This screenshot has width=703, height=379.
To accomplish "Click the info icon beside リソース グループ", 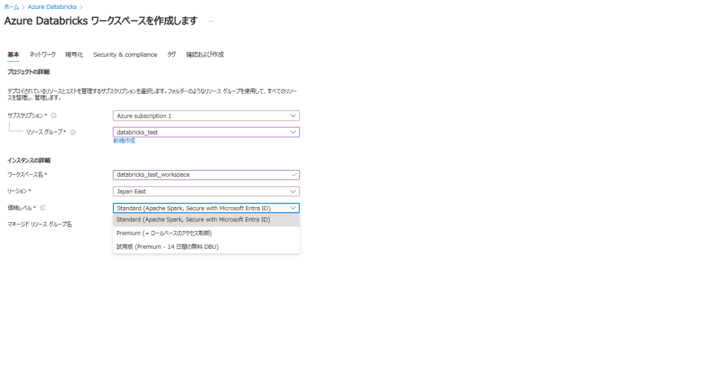I will pos(73,132).
